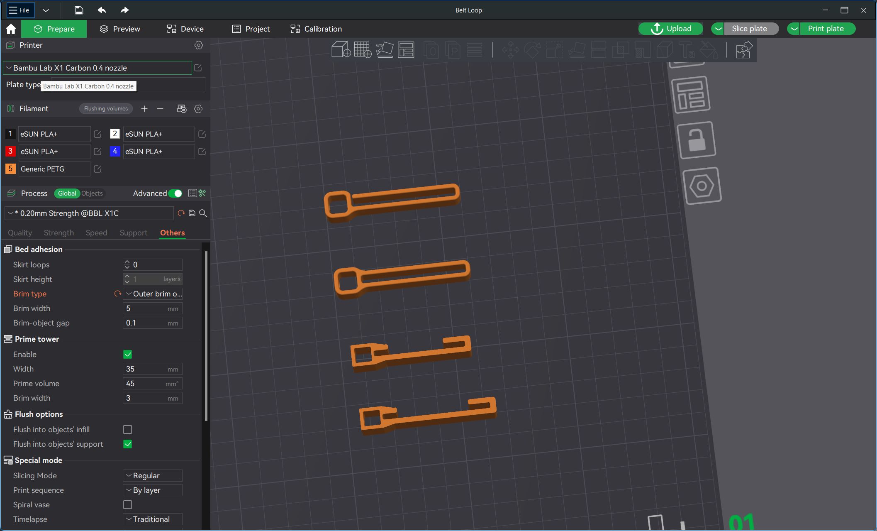Open the printer preset dropdown
Viewport: 877px width, 531px height.
point(97,68)
